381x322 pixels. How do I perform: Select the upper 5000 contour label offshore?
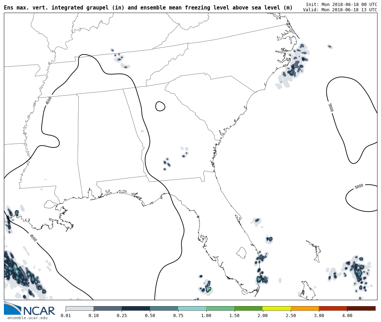(330, 108)
